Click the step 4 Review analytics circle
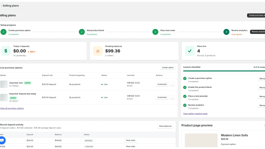The height and width of the screenshot is (149, 265). pos(226,32)
